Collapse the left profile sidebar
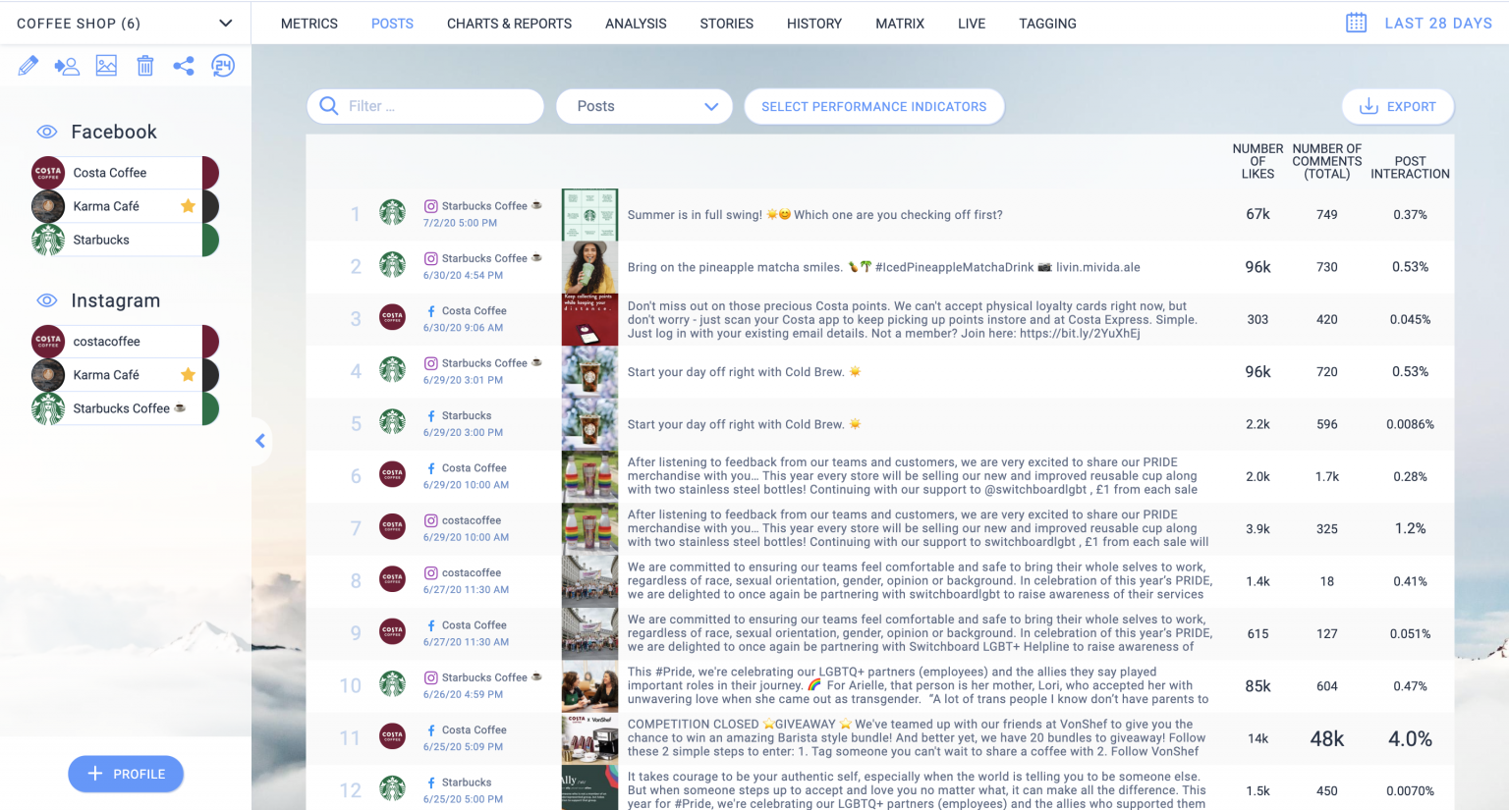The width and height of the screenshot is (1509, 810). [259, 441]
